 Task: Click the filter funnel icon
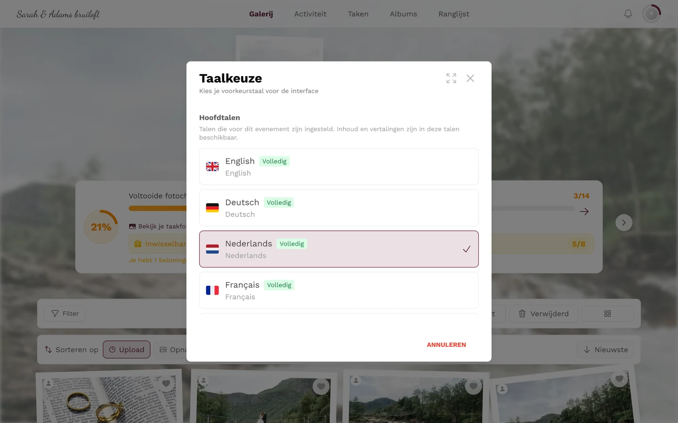coord(55,313)
